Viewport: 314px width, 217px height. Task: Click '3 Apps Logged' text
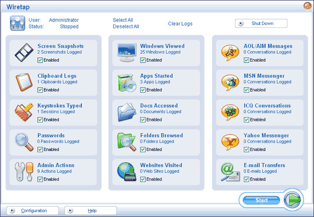(x=155, y=82)
